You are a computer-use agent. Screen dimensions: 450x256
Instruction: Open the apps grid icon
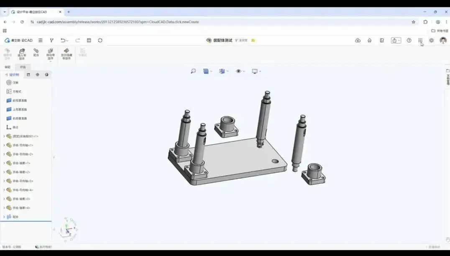coord(420,41)
